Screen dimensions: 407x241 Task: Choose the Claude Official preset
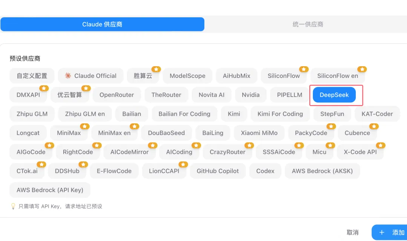(90, 76)
